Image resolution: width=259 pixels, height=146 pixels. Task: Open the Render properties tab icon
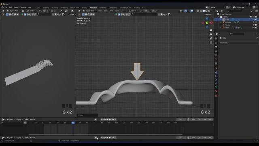click(216, 43)
